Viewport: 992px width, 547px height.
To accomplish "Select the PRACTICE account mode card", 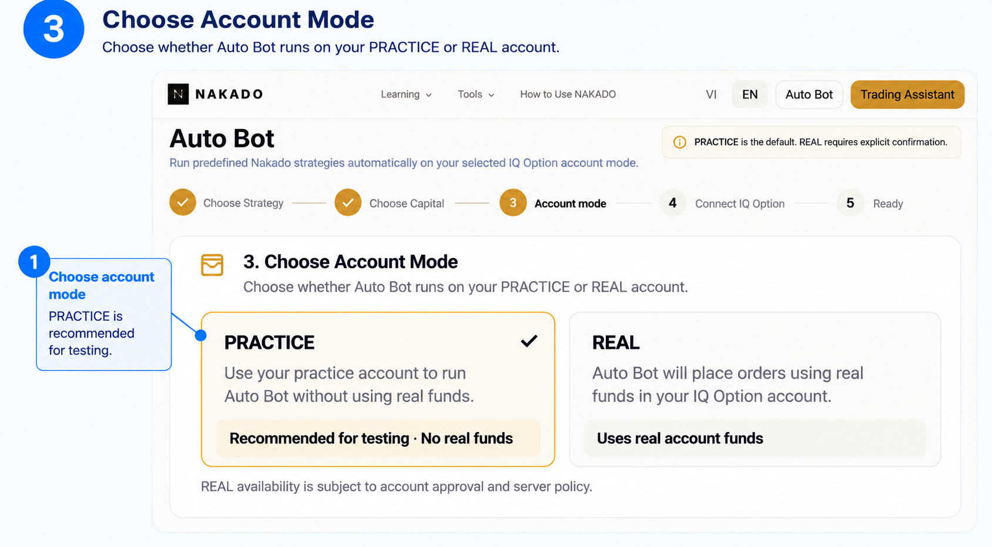I will (x=378, y=389).
